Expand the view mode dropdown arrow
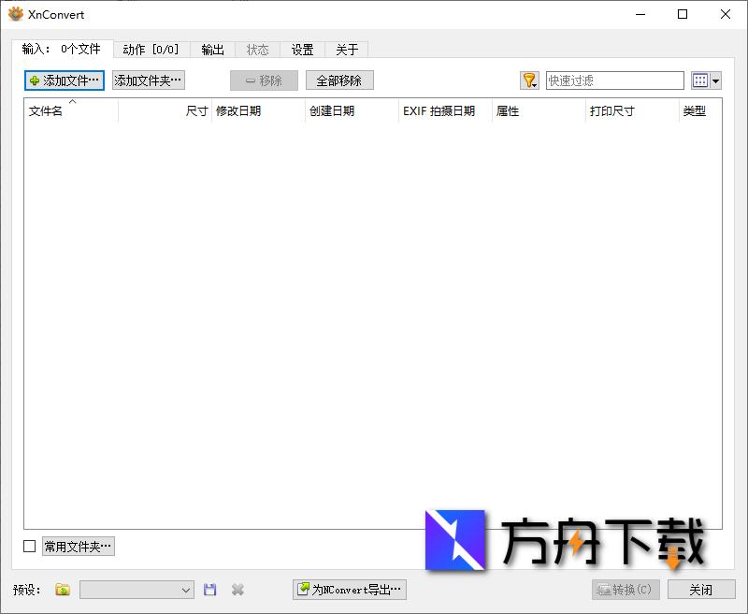748x614 pixels. pos(716,80)
